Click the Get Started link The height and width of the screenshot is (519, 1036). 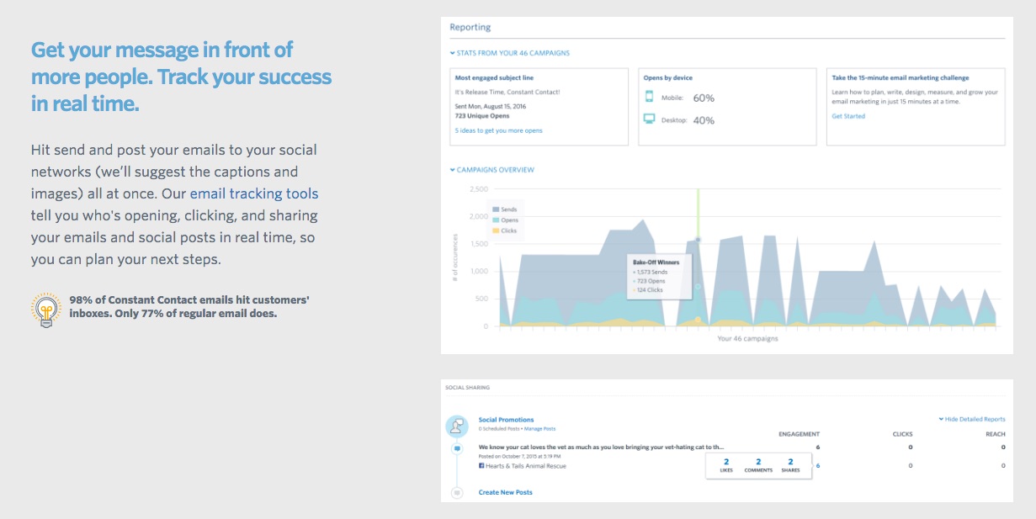[848, 116]
